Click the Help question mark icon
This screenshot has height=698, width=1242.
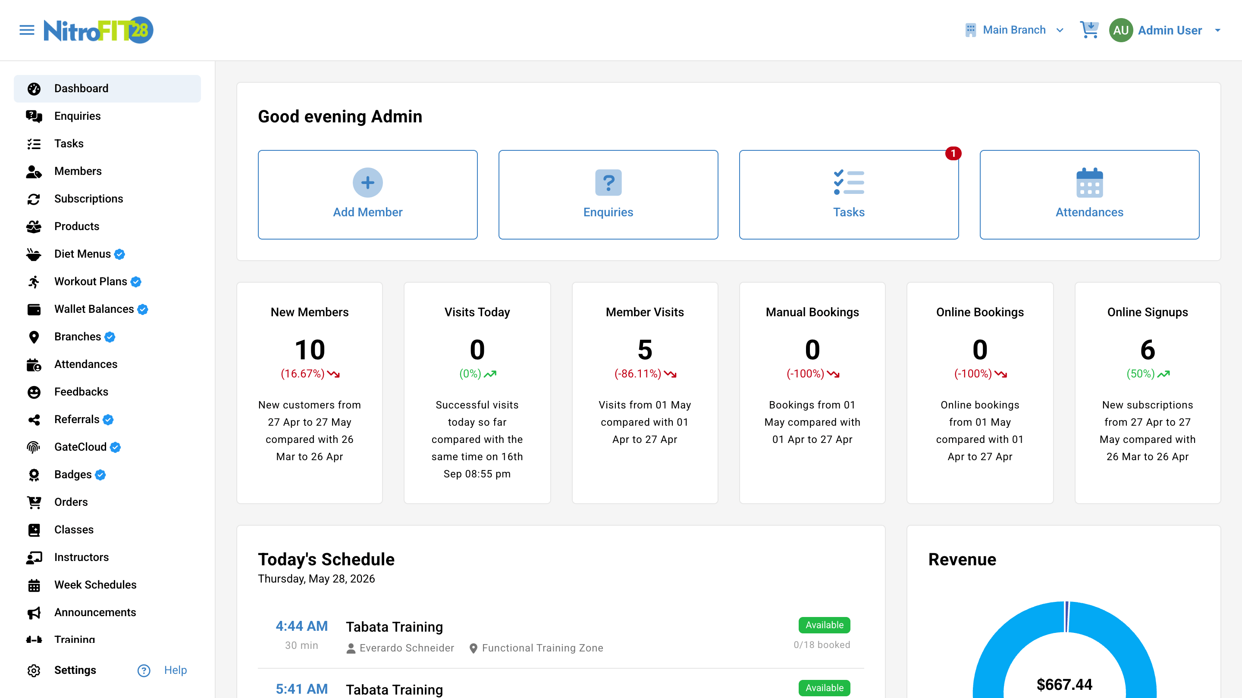click(144, 670)
